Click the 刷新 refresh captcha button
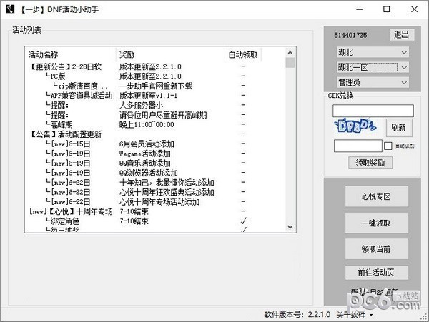Viewport: 429px width, 322px height. tap(399, 127)
